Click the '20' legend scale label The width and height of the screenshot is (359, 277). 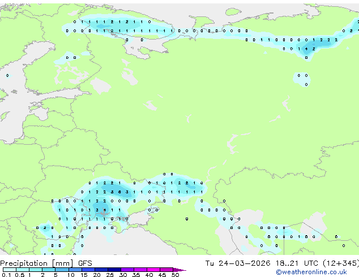[97, 275]
